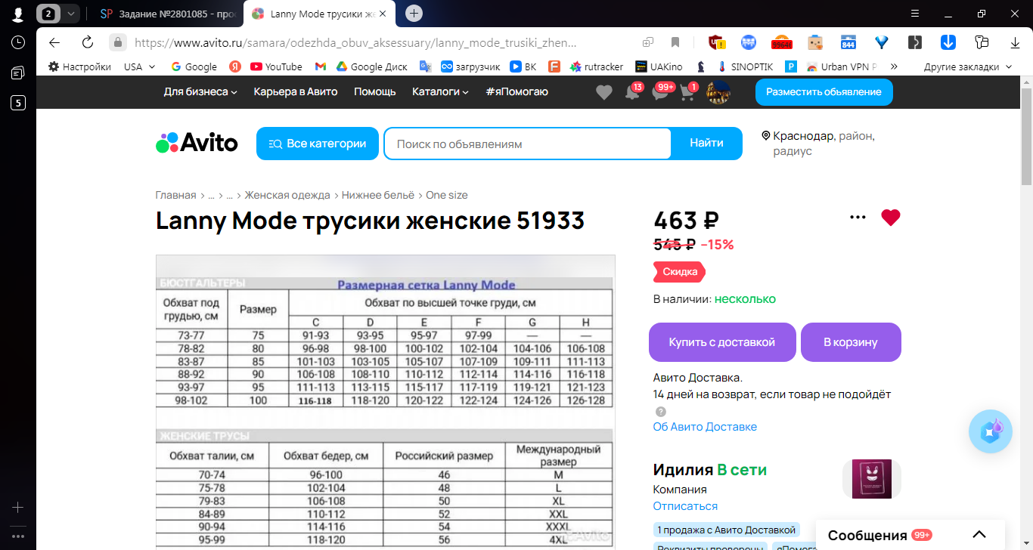Screen dimensions: 1033x550
Task: Open browser history clock in sidebar
Action: pos(18,42)
